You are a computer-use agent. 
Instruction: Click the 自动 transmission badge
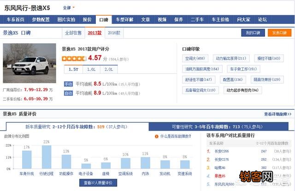[x=68, y=93]
